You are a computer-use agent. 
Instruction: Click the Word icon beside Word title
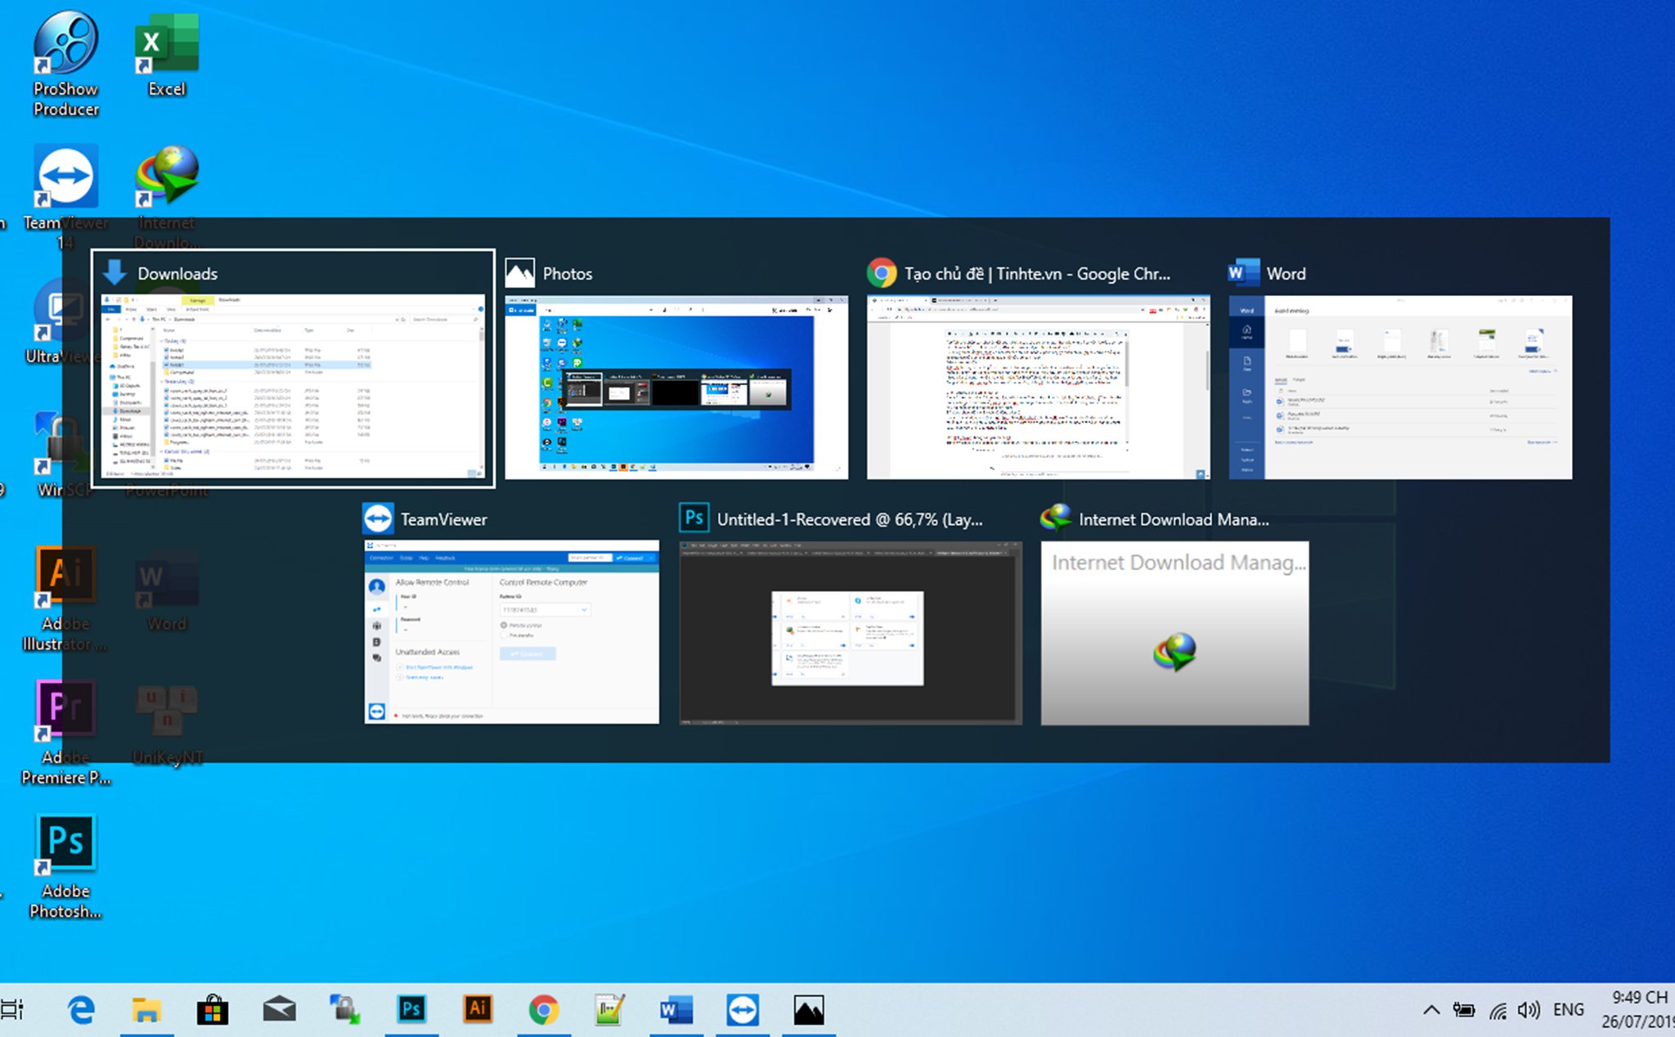1243,272
